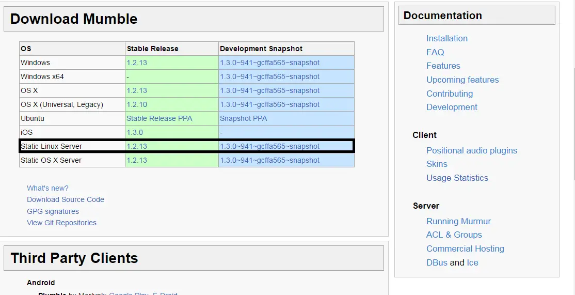
Task: Download OS X Universal Legacy 1.2.10
Action: tap(137, 104)
